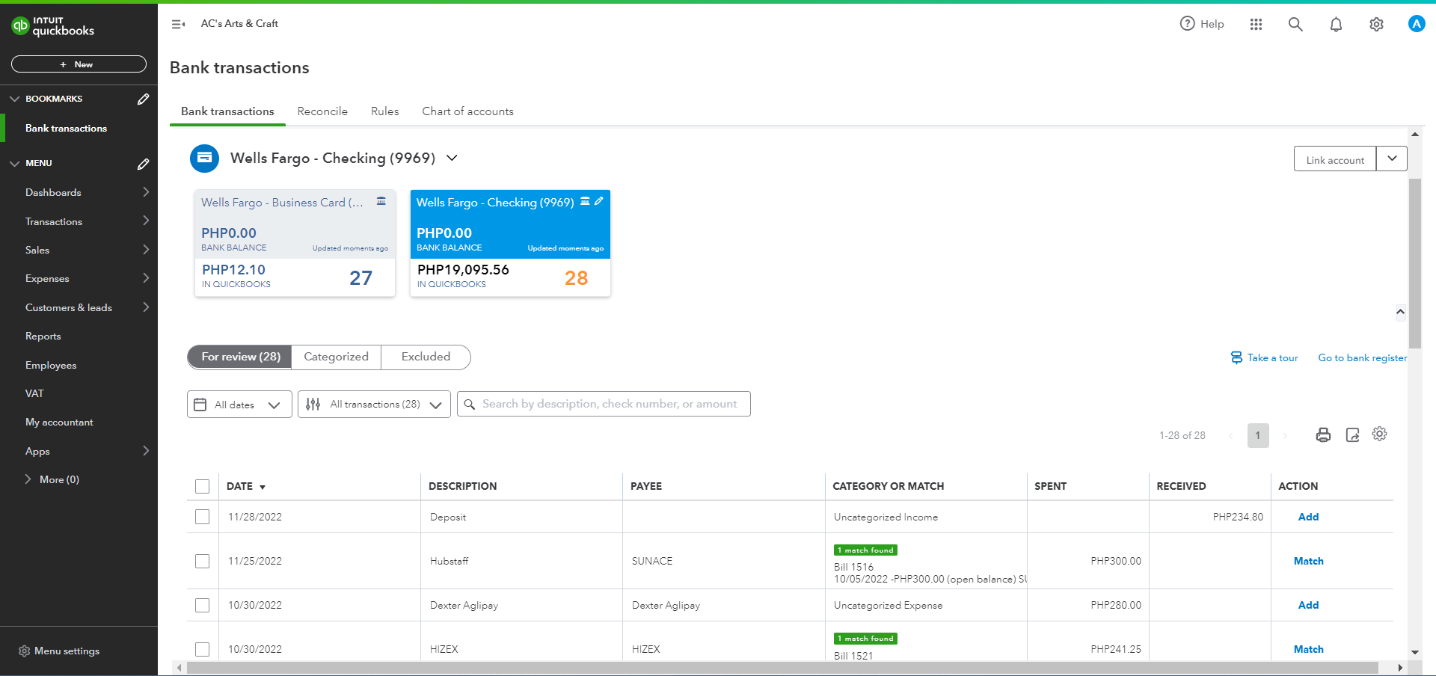Open the notifications bell

pos(1336,24)
